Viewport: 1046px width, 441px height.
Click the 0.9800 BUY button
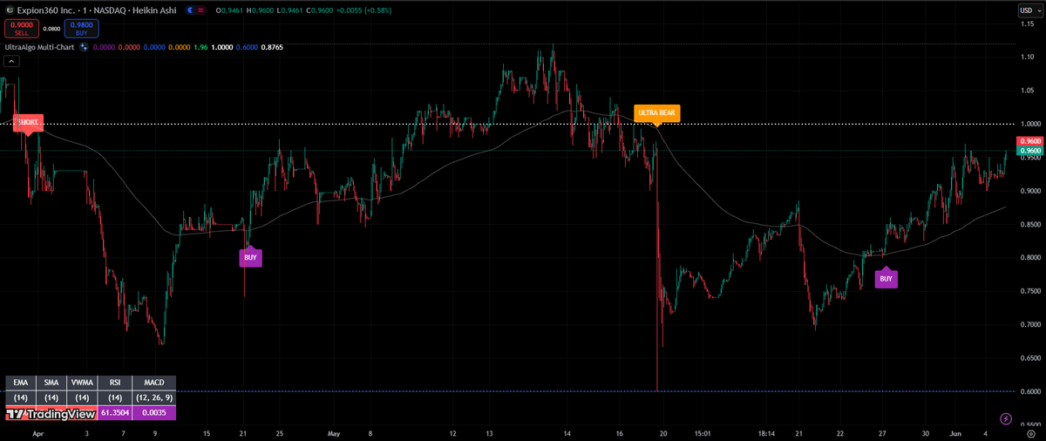[x=81, y=29]
